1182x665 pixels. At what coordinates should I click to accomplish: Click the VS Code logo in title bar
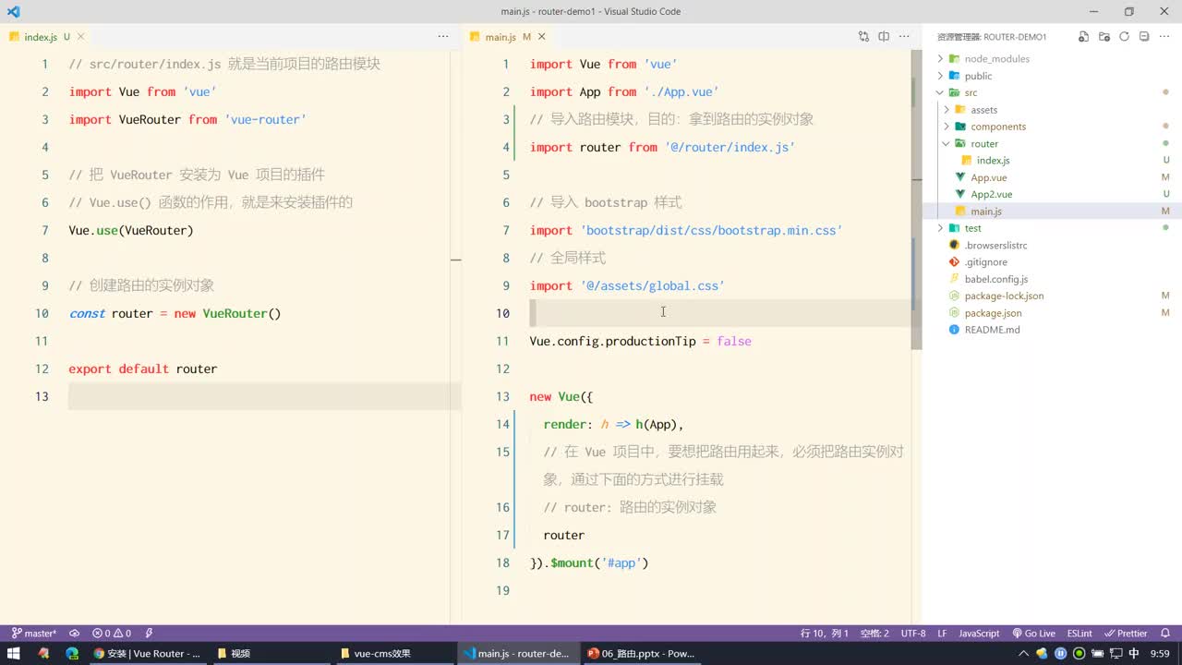13,11
